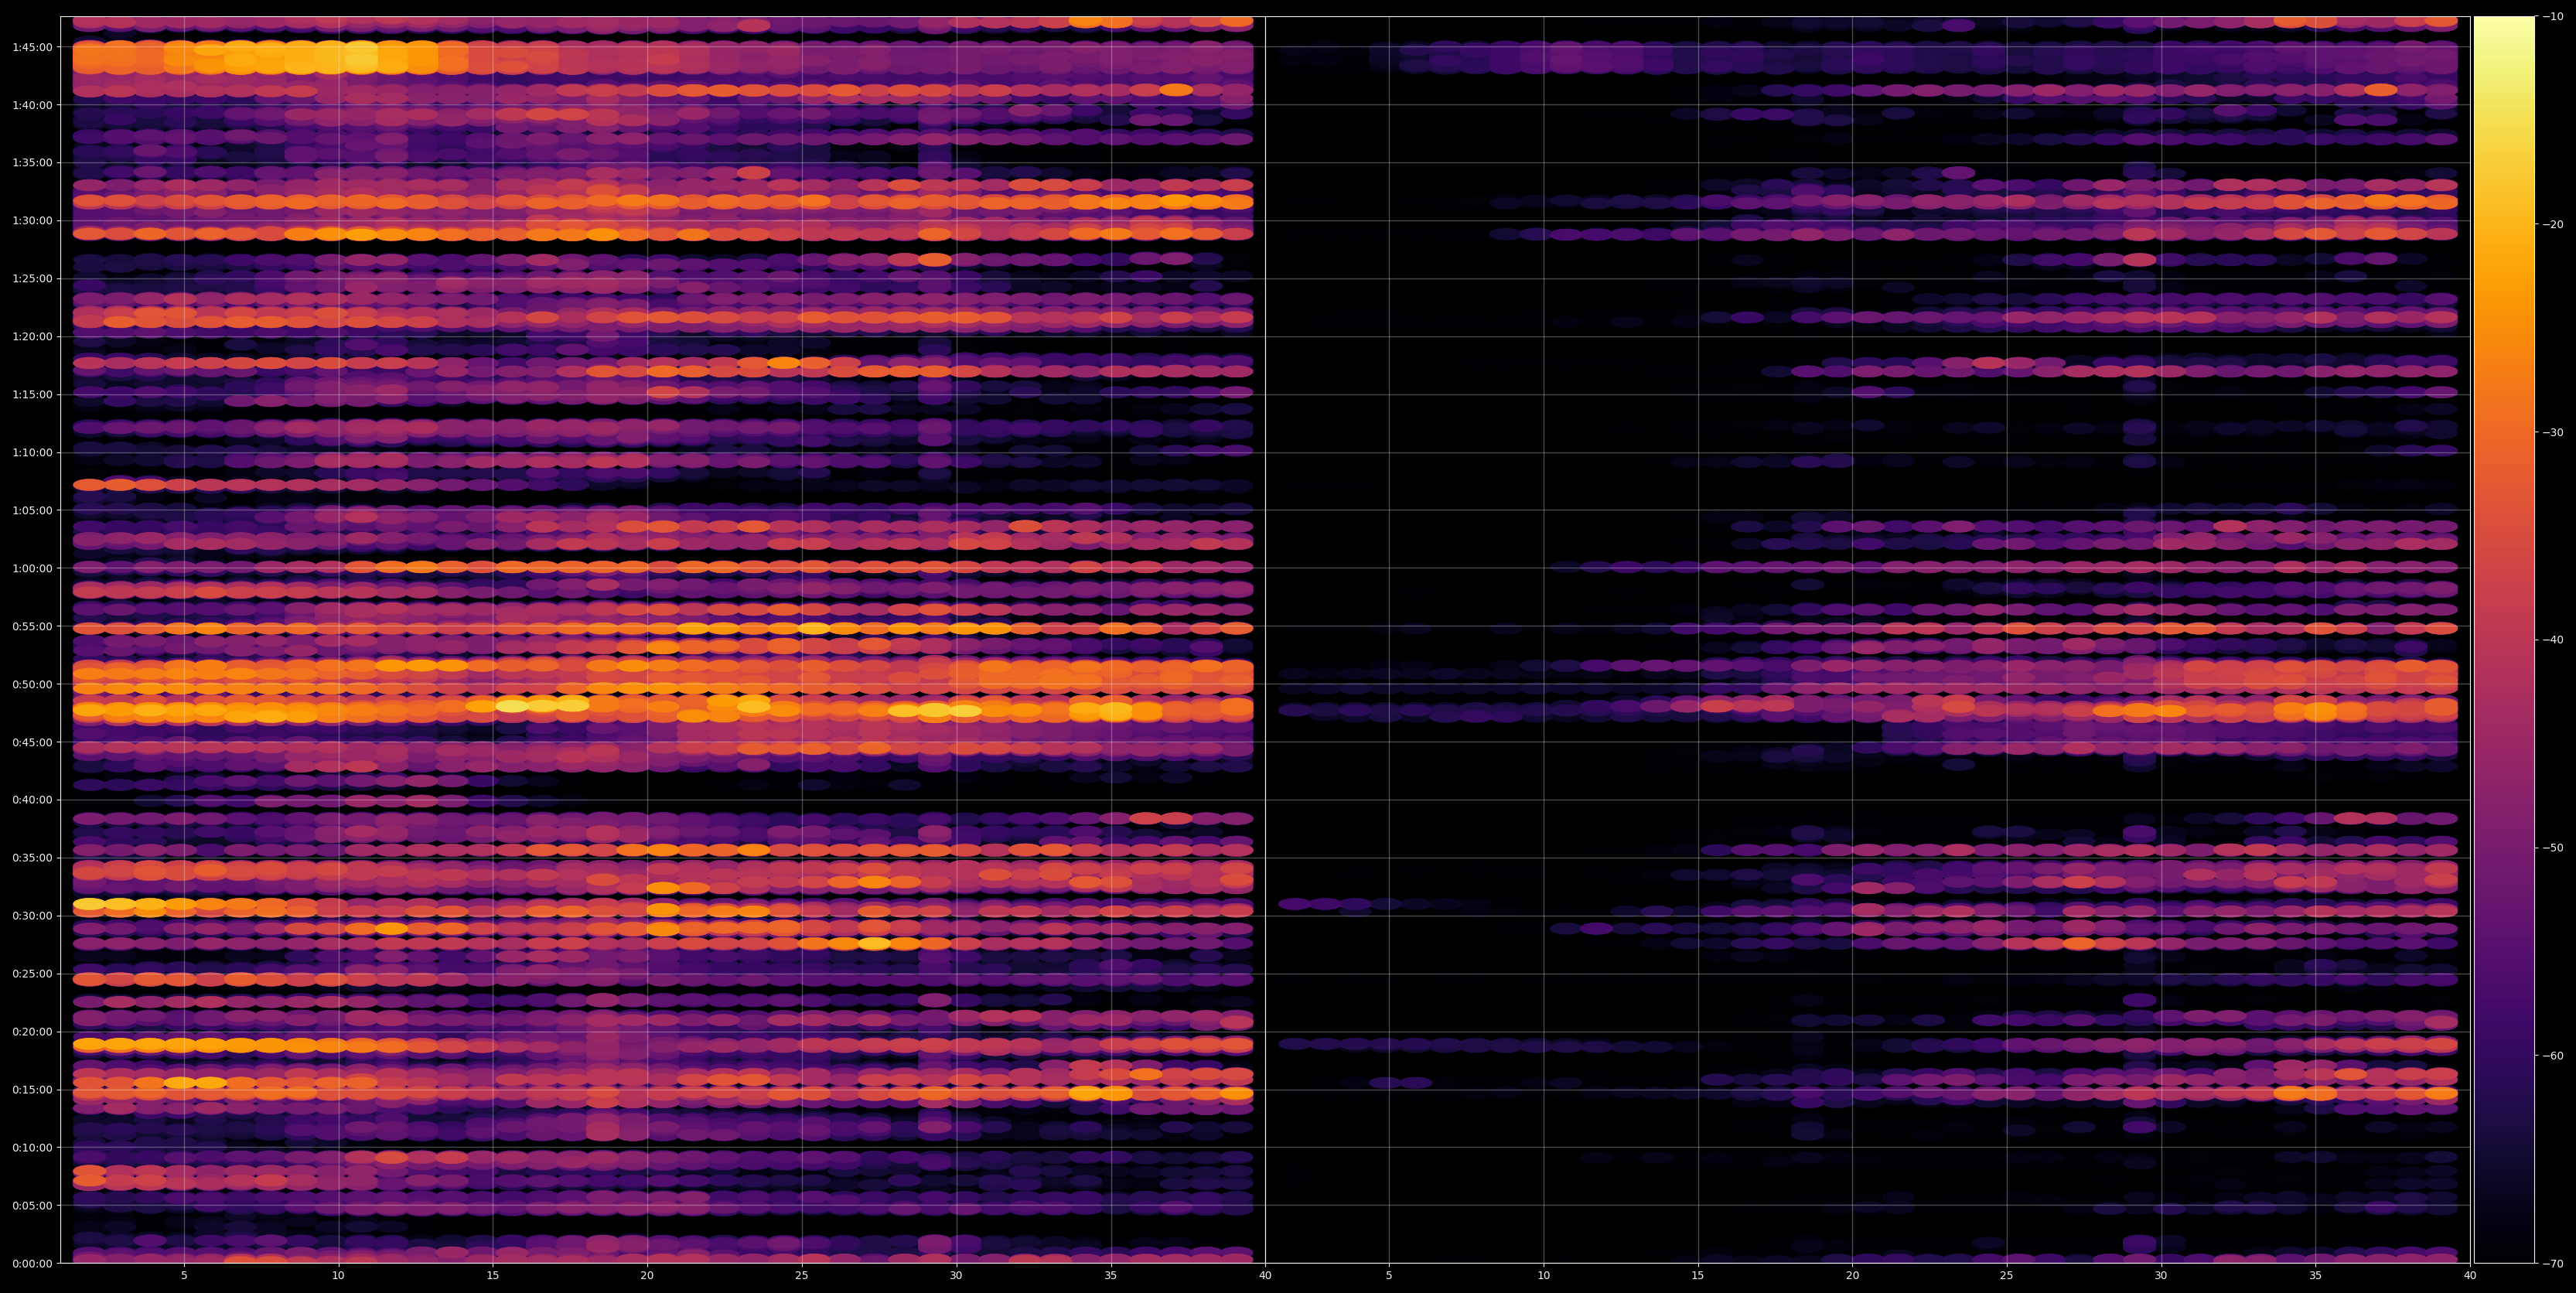Viewport: 2576px width, 1293px height.
Task: Click the 1:45:00 y-axis tick label
Action: (31, 46)
